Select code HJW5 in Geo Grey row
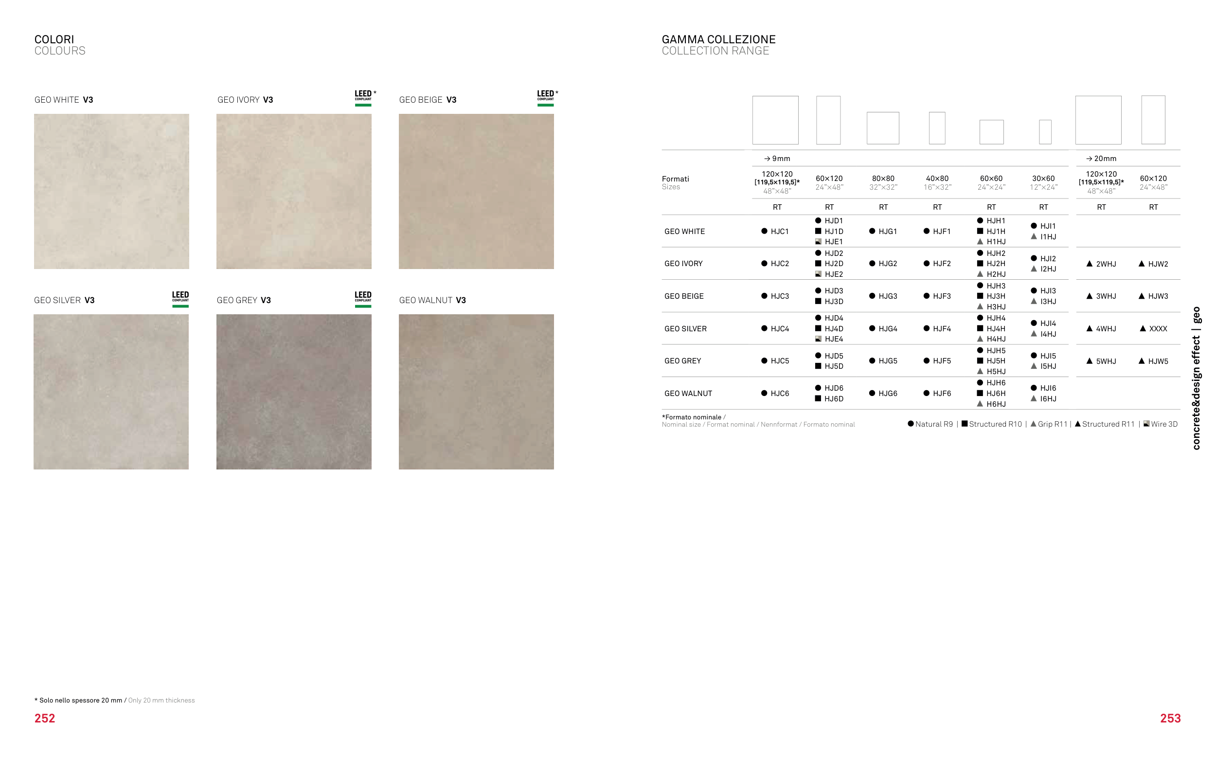The height and width of the screenshot is (757, 1216). (1158, 361)
